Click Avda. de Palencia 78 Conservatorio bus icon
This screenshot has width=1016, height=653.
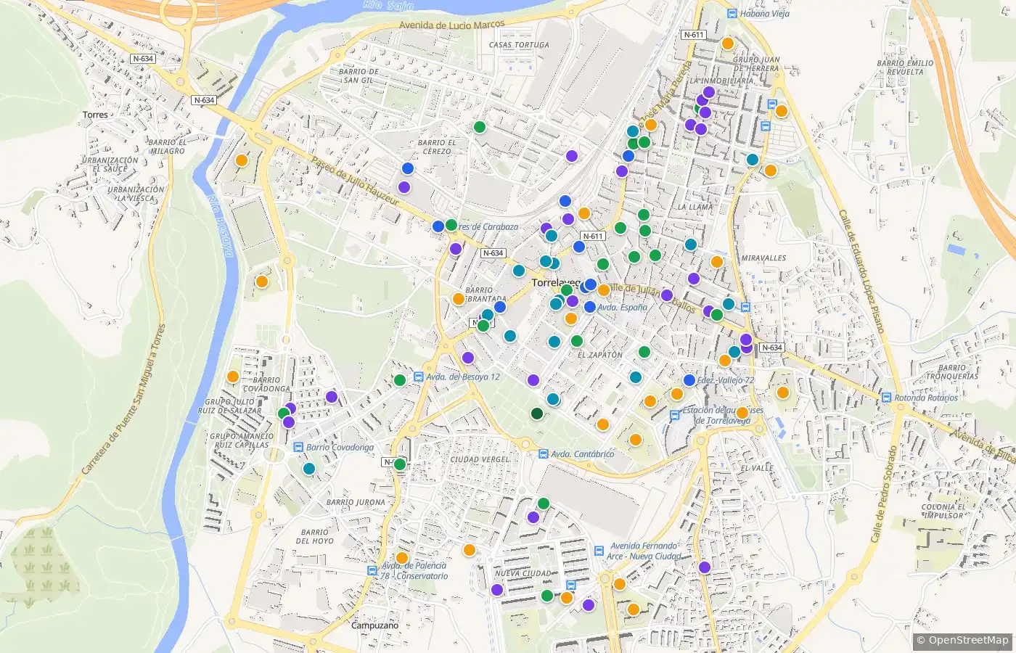(372, 571)
